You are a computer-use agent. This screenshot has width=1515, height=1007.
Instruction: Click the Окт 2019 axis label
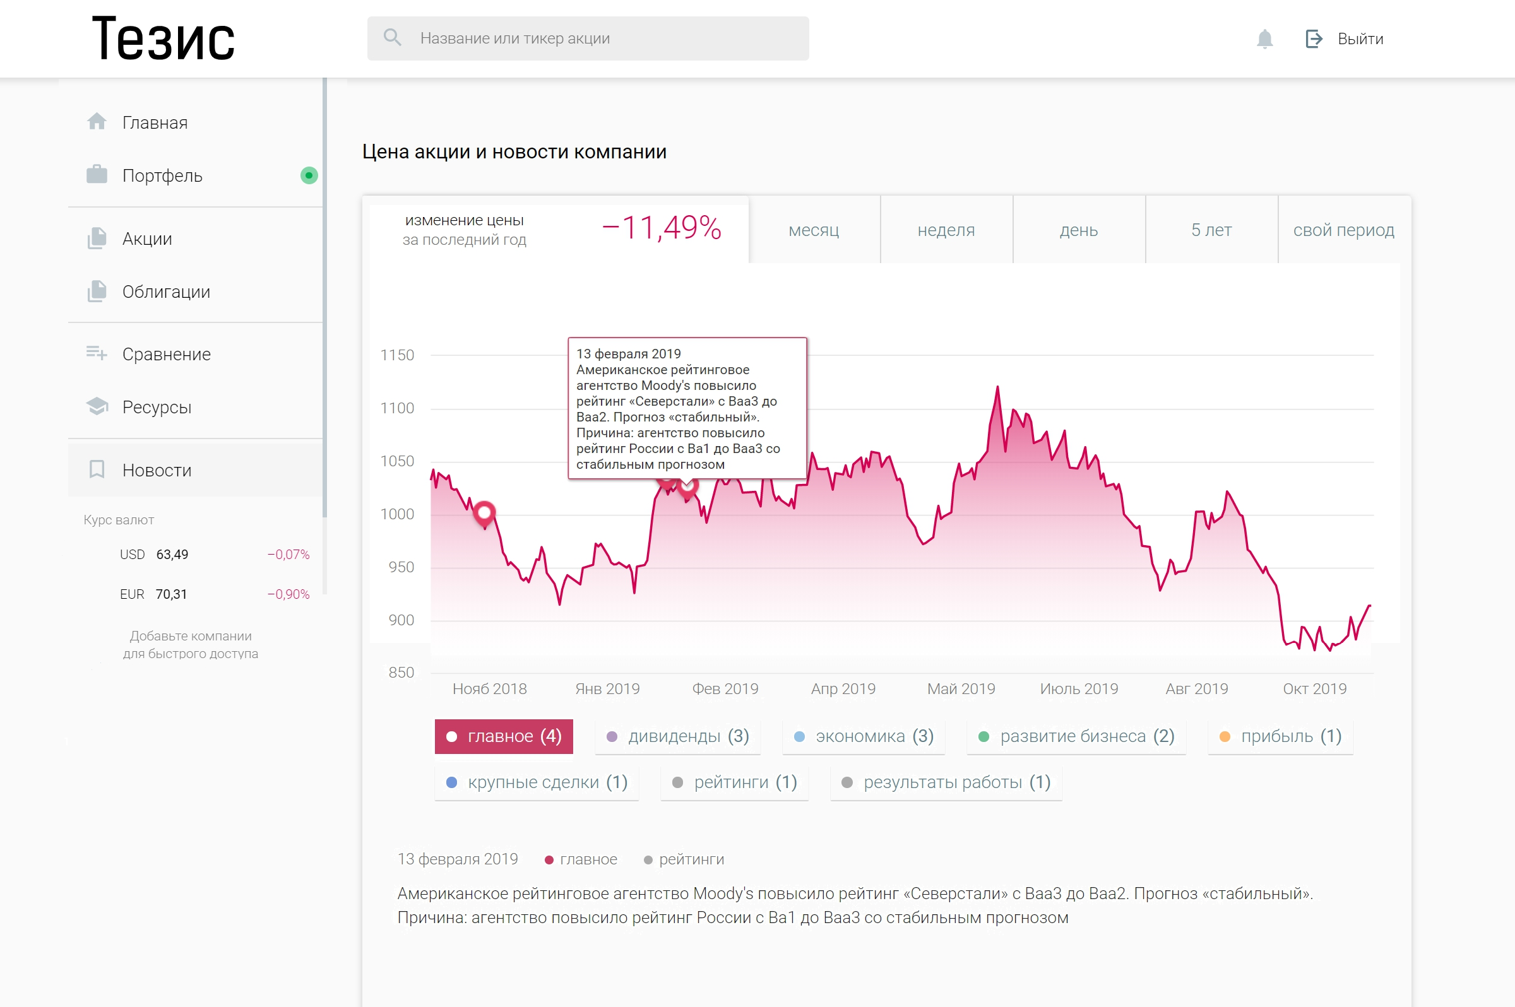pyautogui.click(x=1314, y=688)
